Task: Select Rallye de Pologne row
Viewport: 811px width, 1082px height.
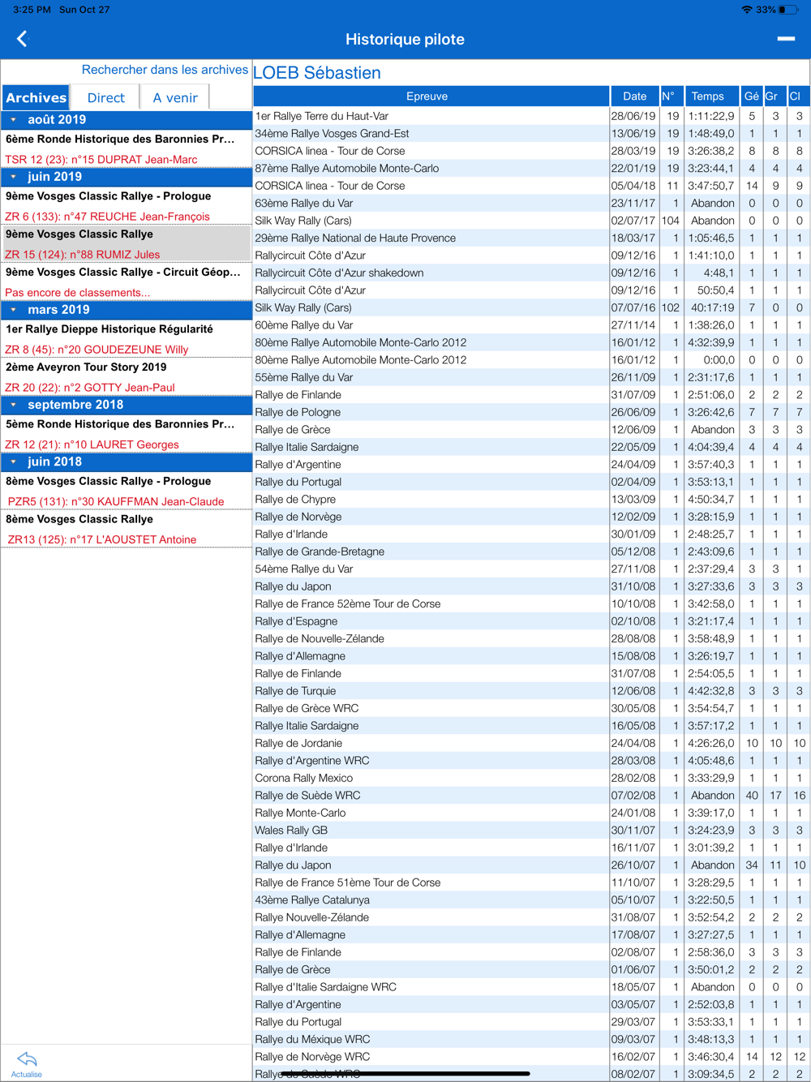Action: point(531,412)
